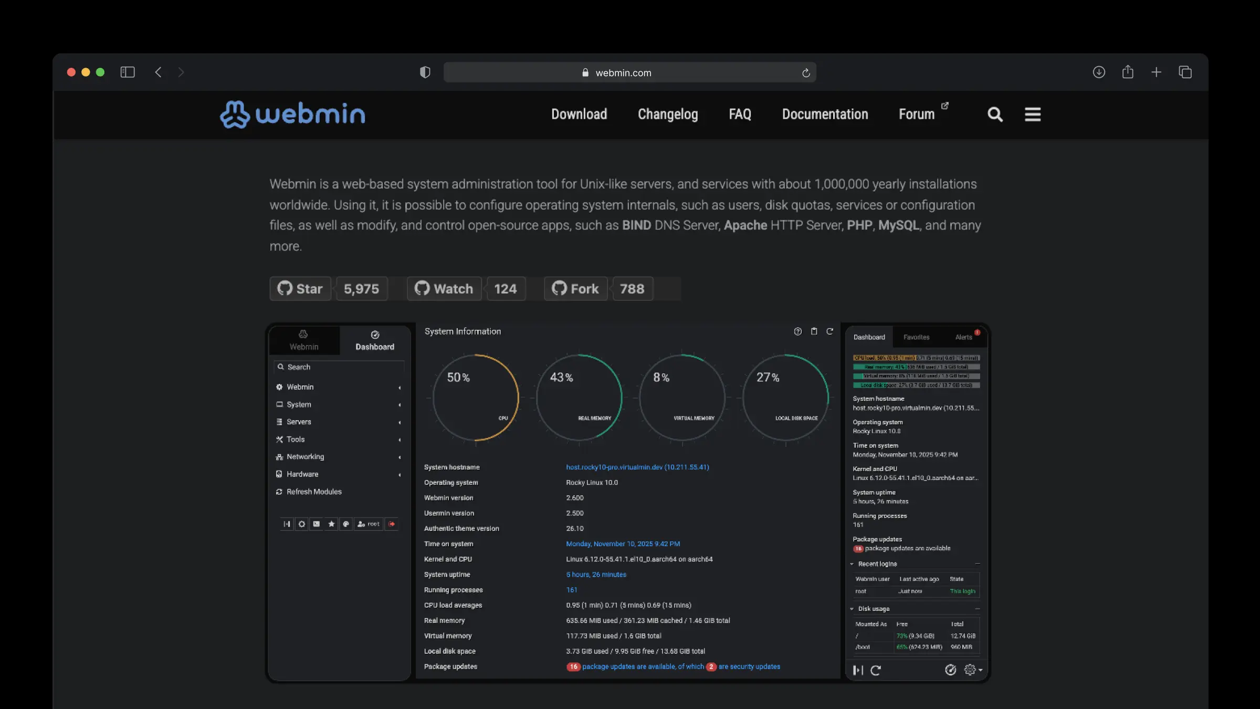Open FAQ in site navigation
The height and width of the screenshot is (709, 1260).
click(x=740, y=114)
